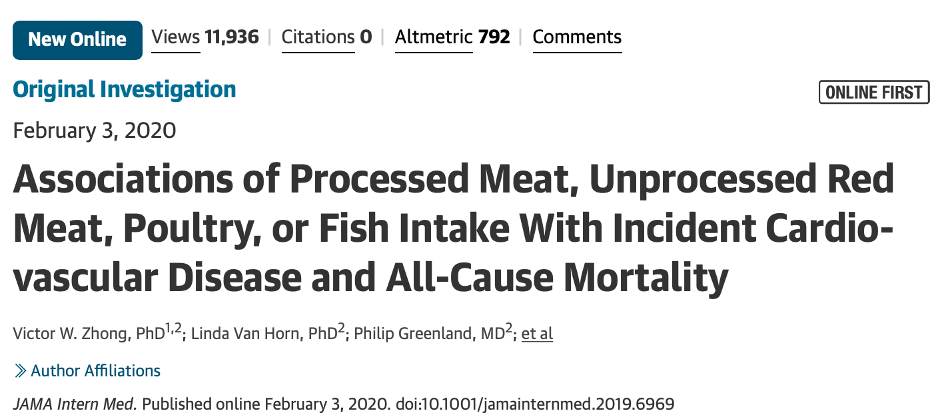
Task: Click the ONLINE FIRST badge
Action: (873, 93)
